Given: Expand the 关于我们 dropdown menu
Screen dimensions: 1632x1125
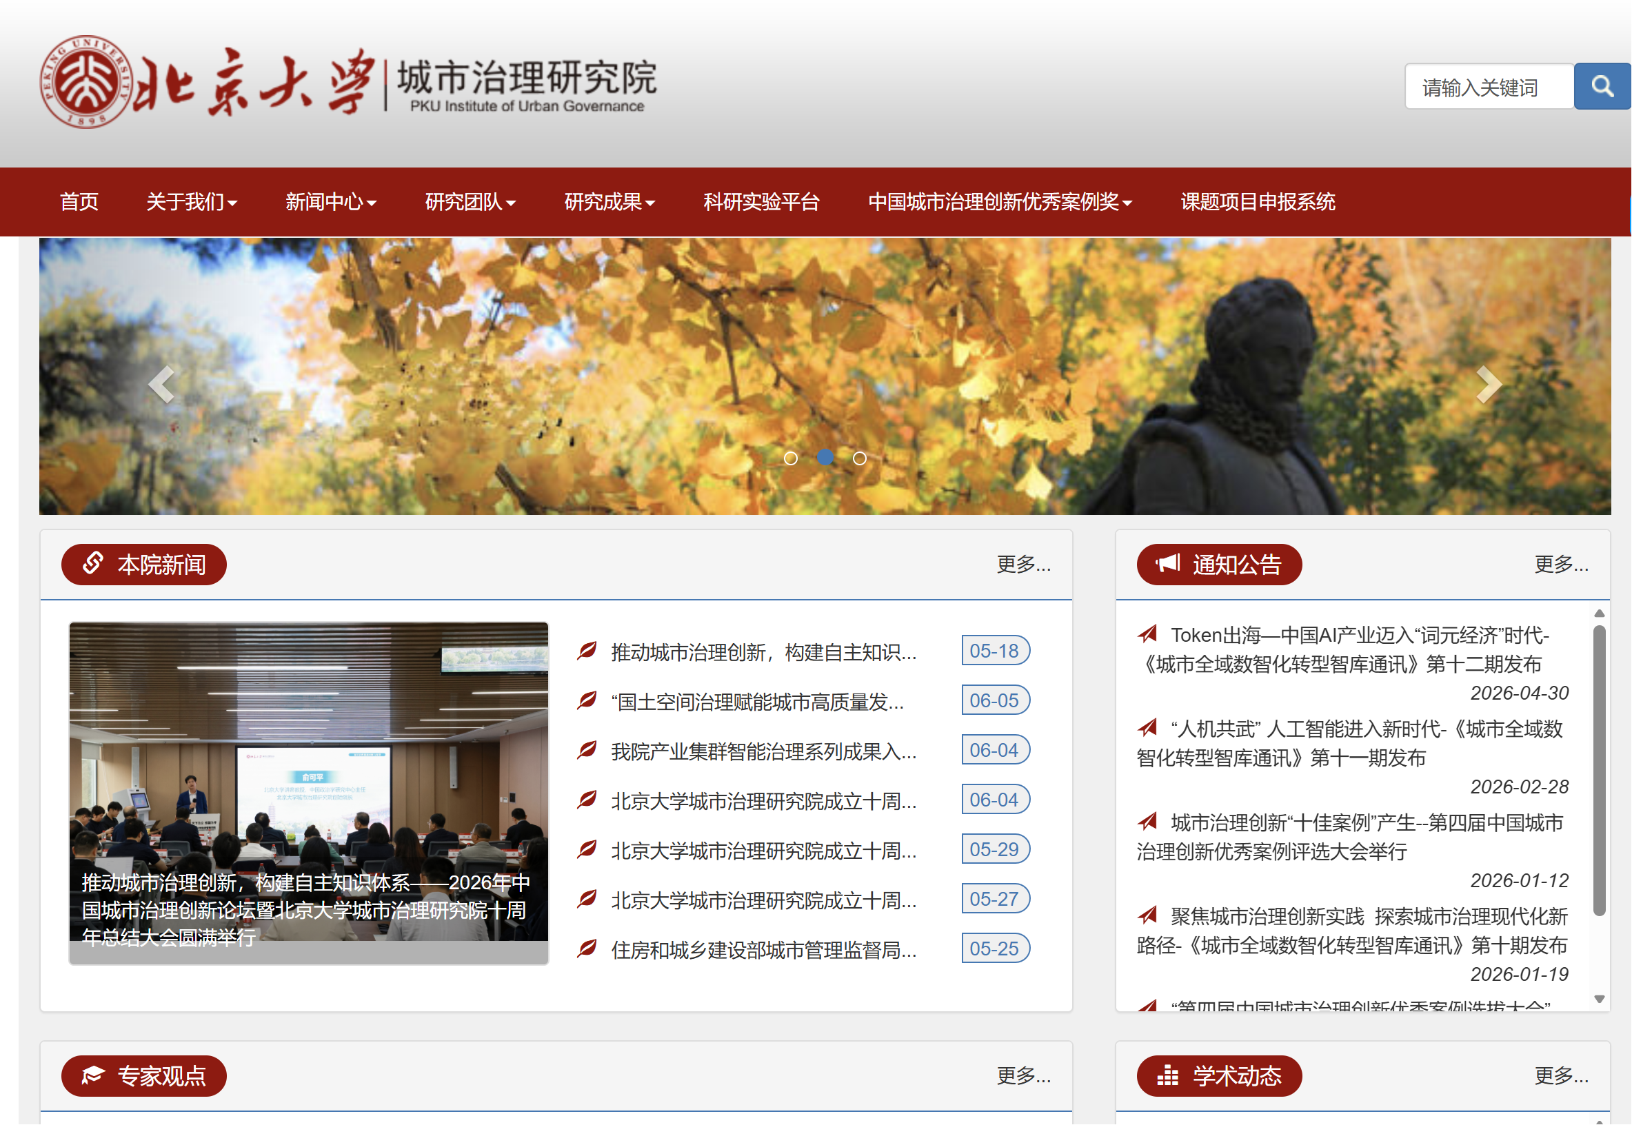Looking at the screenshot, I should tap(192, 202).
